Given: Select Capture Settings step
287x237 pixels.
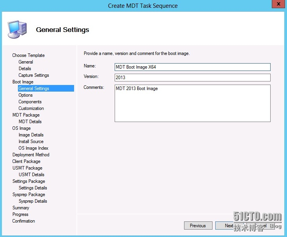Looking at the screenshot, I should tap(34, 75).
